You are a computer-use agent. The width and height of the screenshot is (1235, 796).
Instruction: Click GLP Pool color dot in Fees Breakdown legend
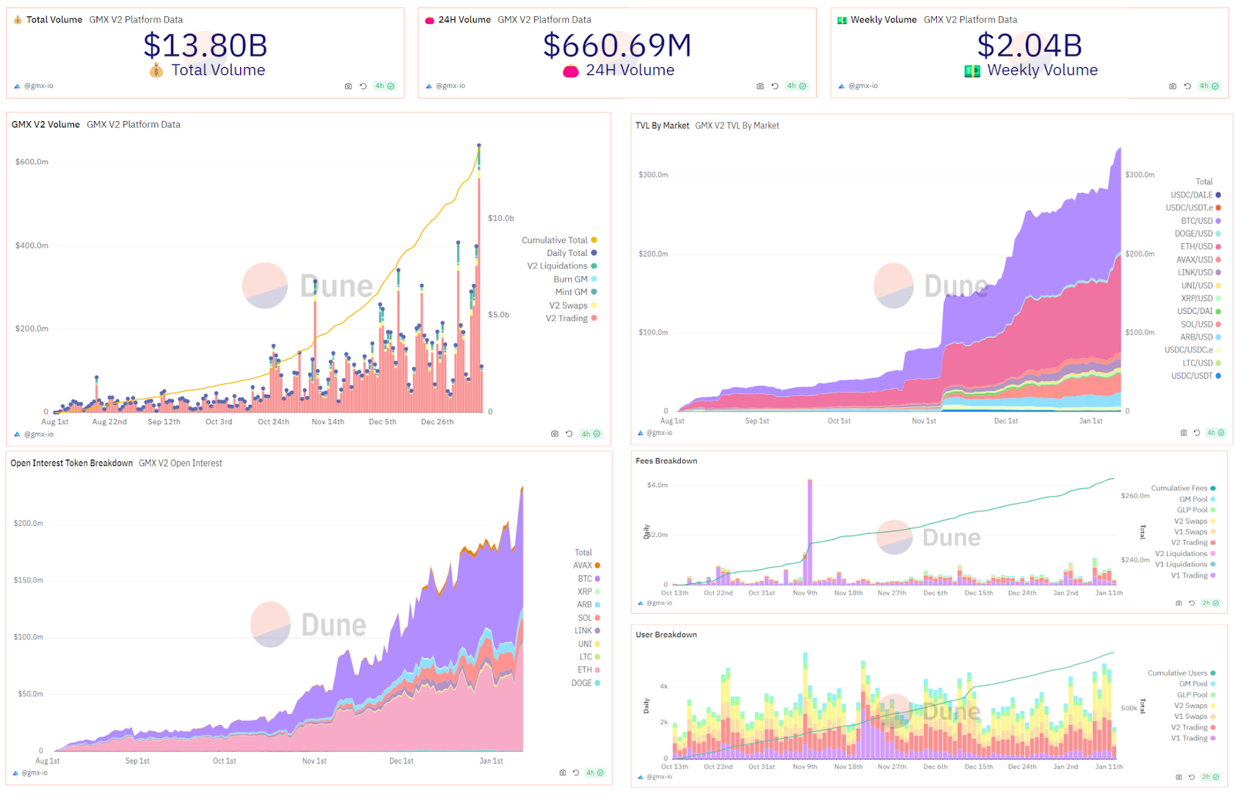[x=1213, y=510]
